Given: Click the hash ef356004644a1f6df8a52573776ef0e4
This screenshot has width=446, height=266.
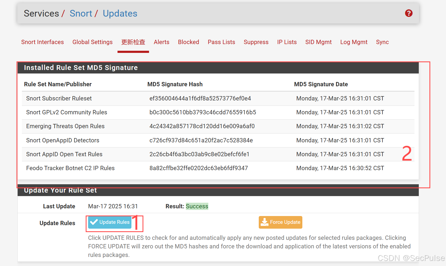Looking at the screenshot, I should [200, 99].
